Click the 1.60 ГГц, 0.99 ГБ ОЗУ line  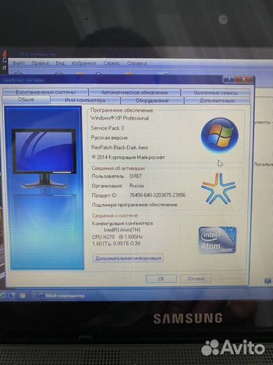(x=116, y=243)
